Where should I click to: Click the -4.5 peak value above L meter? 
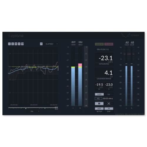pos(127,42)
